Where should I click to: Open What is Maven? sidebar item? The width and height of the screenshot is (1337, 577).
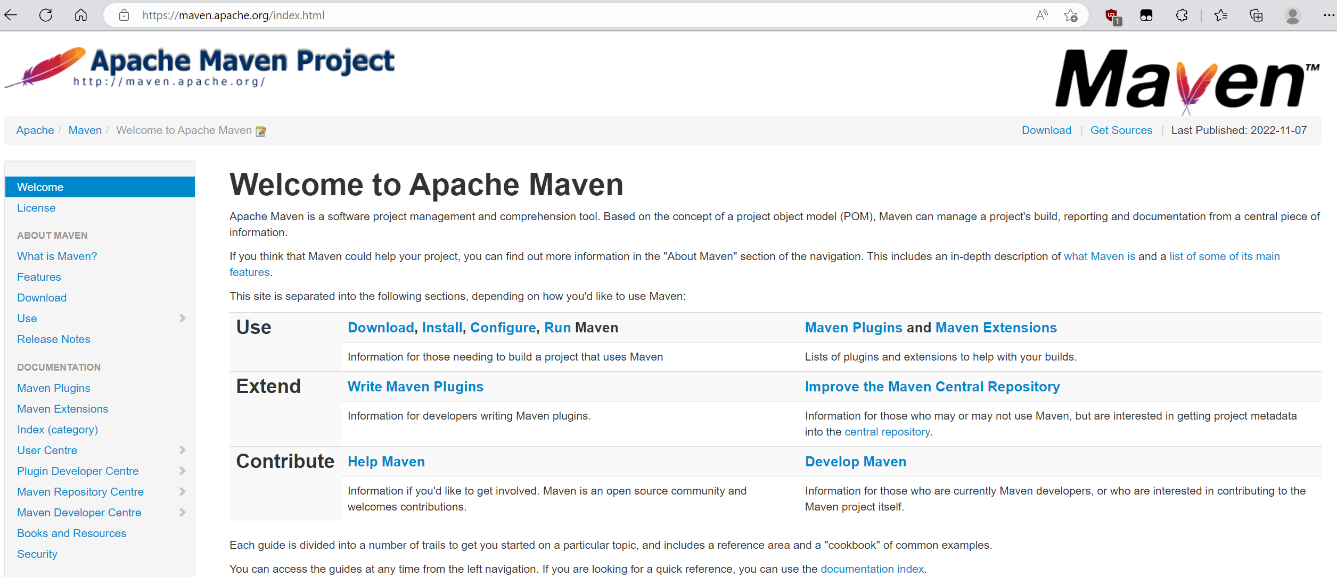[57, 256]
